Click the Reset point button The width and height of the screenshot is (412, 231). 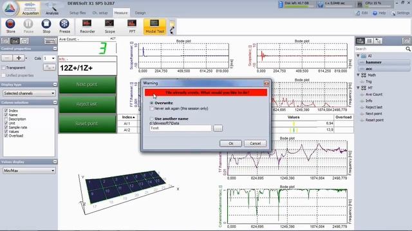point(88,124)
